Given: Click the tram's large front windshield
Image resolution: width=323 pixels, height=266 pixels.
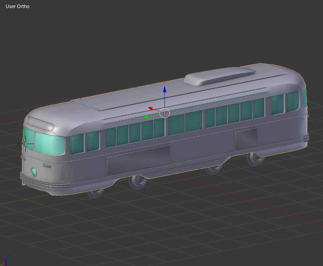Looking at the screenshot, I should 50,144.
